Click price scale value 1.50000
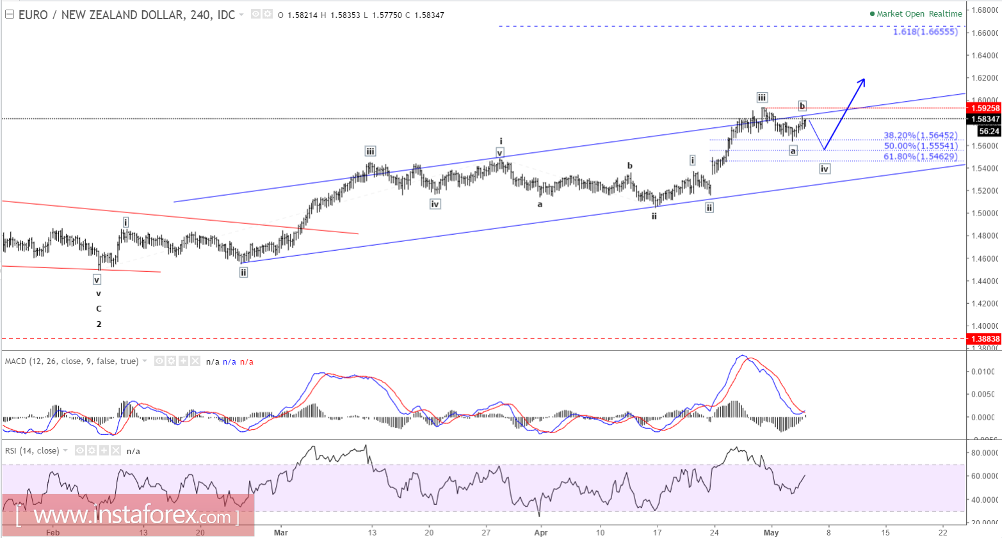Screen dimensions: 1002x538 (985, 213)
